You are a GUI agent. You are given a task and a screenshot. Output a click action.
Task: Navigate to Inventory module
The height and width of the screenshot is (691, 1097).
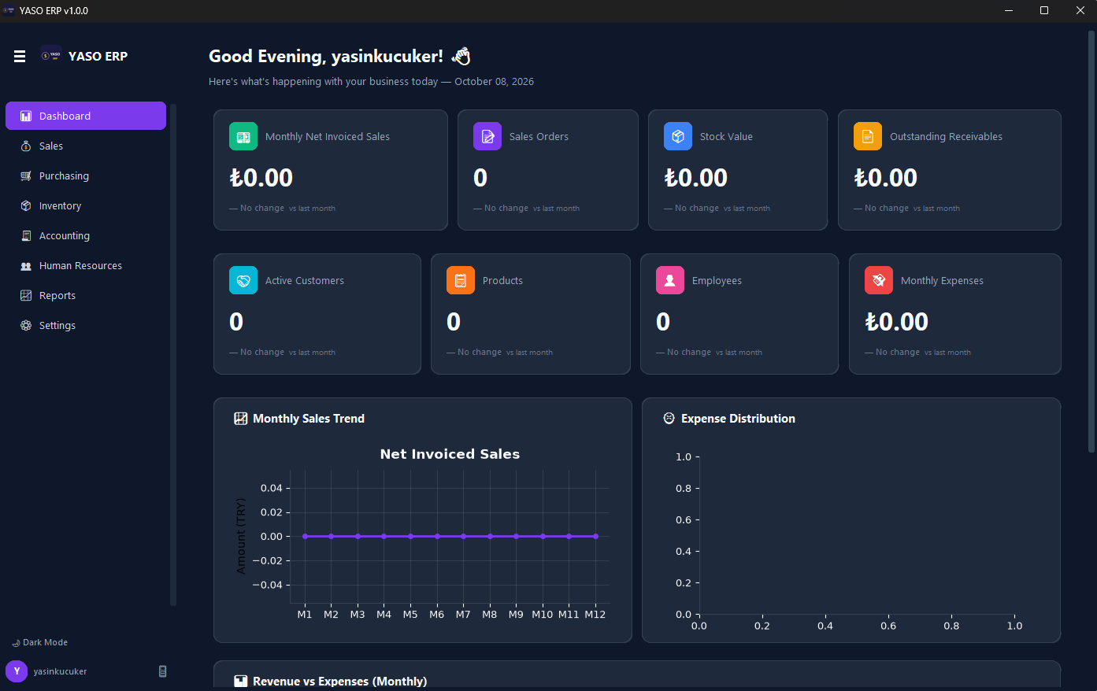pyautogui.click(x=86, y=205)
